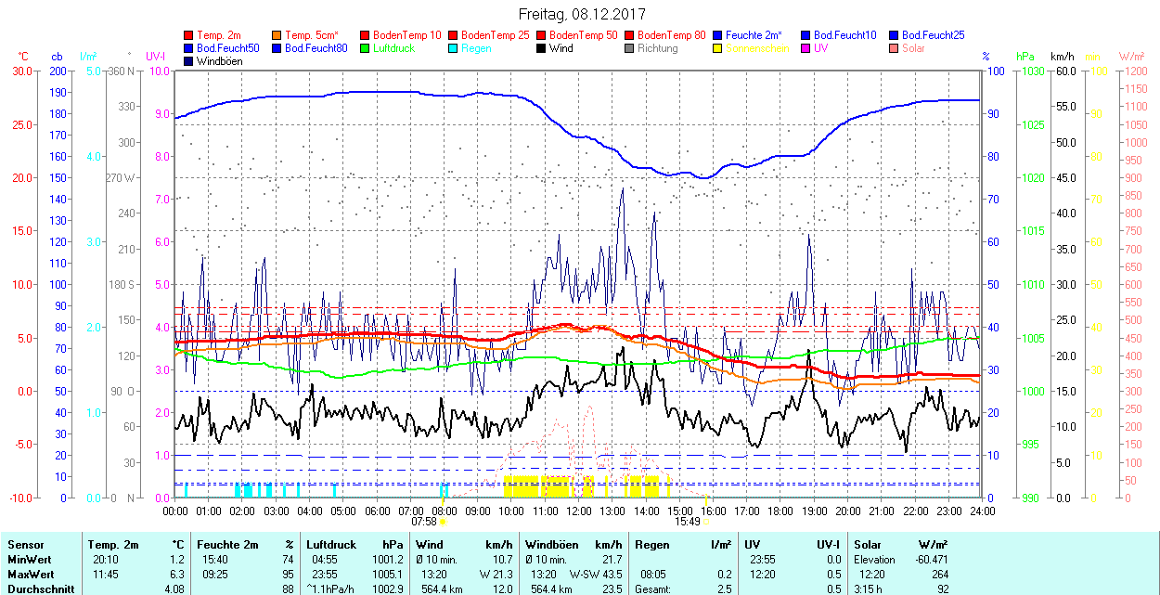Select the pink Solar legend square
The height and width of the screenshot is (595, 1160).
tap(895, 48)
